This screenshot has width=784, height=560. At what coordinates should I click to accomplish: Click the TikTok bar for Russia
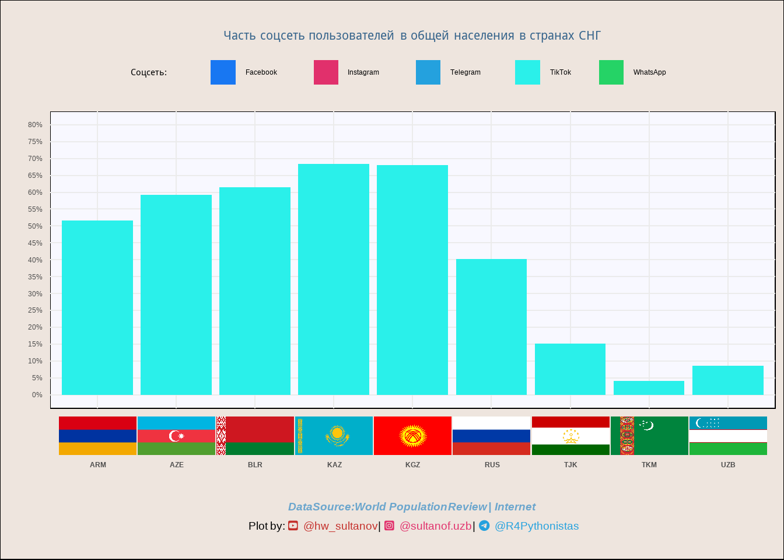point(491,327)
